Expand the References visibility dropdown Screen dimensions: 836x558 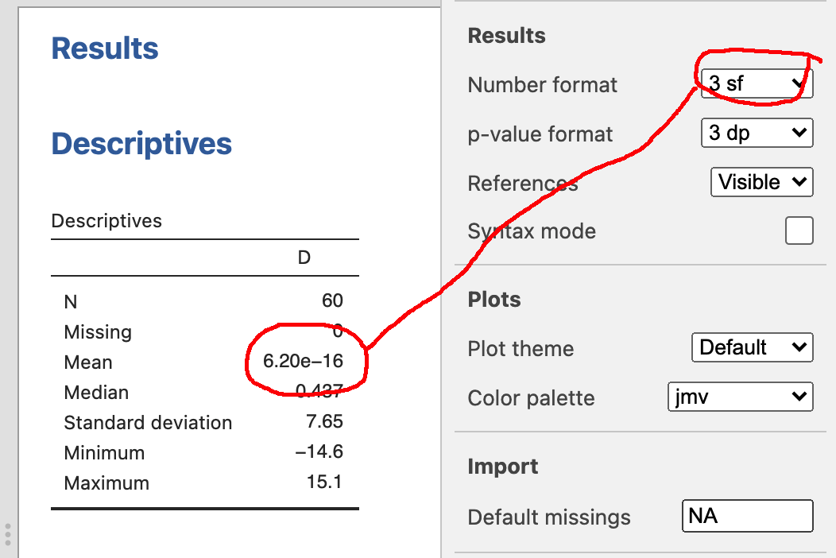click(761, 182)
